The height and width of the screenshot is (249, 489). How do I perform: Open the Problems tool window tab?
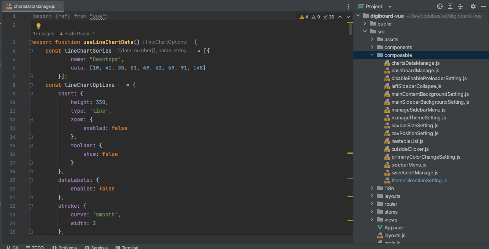point(64,247)
